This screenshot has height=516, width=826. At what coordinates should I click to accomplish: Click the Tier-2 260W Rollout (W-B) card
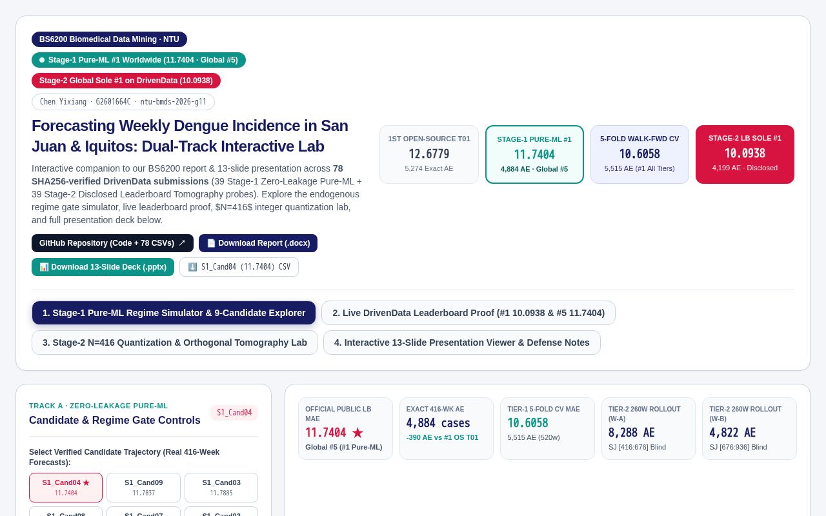point(750,428)
